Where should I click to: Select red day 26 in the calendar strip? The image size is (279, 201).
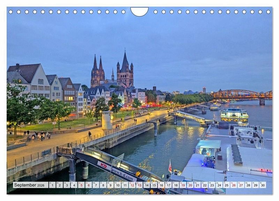[234, 185]
